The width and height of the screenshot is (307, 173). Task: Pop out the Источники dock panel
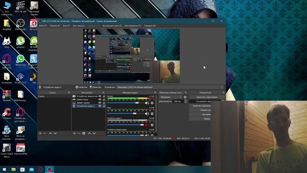pyautogui.click(x=104, y=92)
